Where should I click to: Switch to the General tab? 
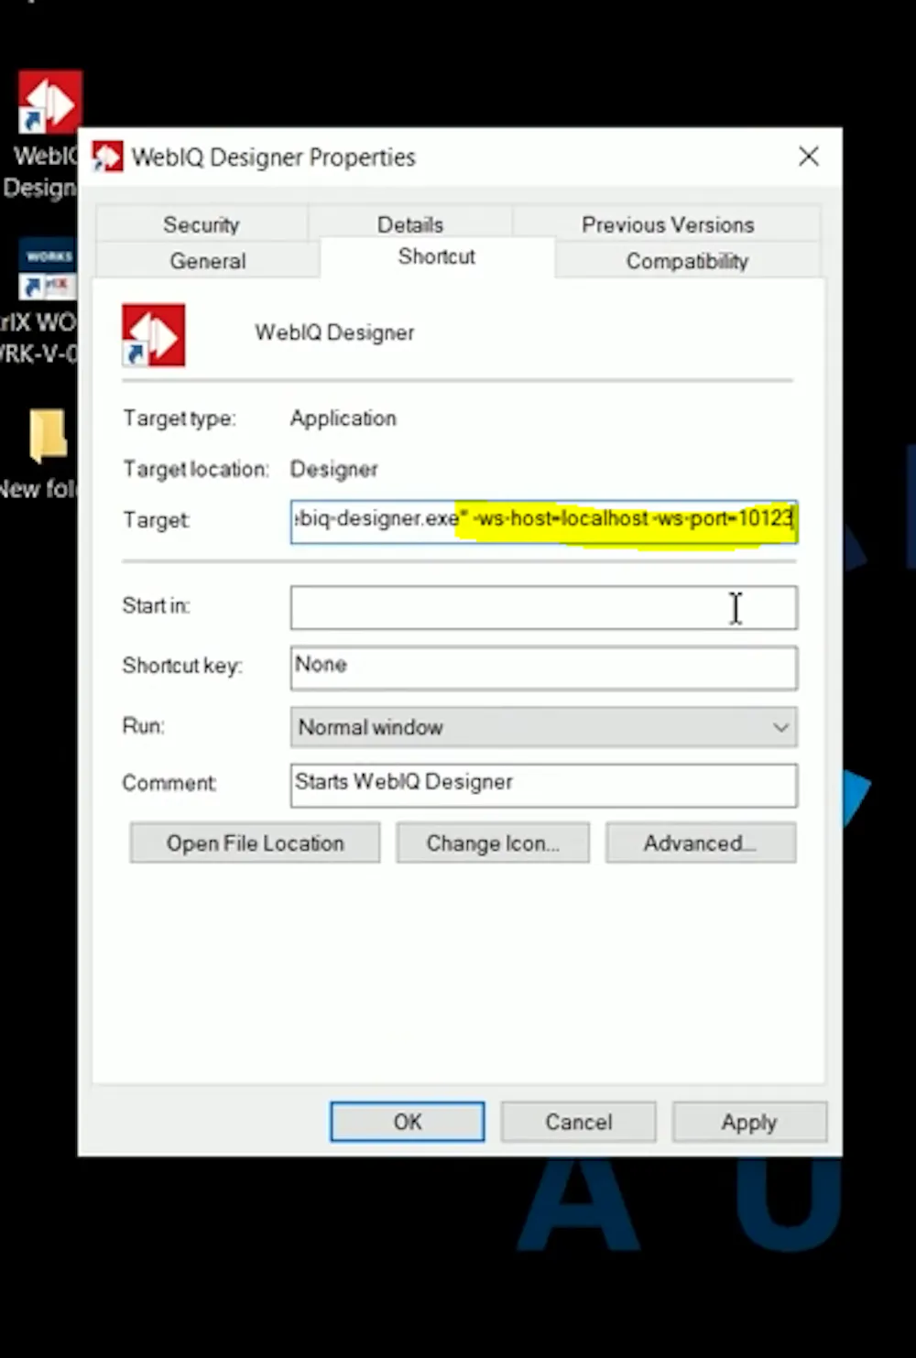click(208, 260)
